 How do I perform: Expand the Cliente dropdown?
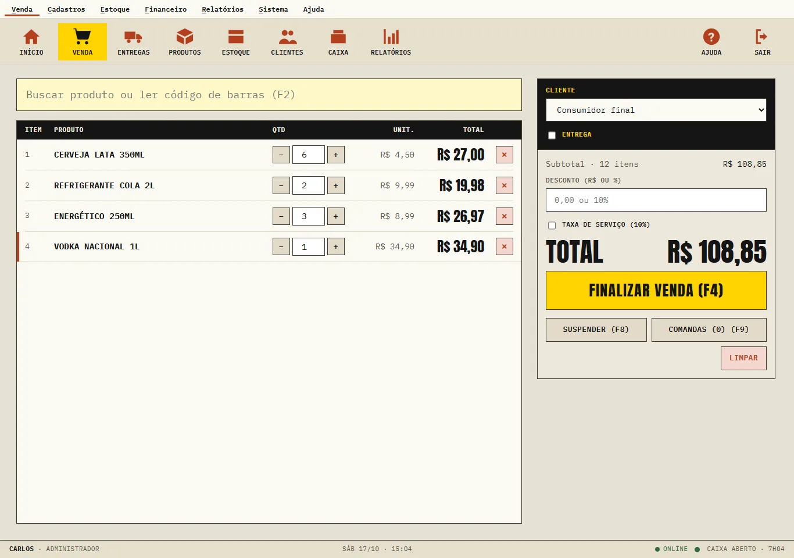(x=656, y=110)
